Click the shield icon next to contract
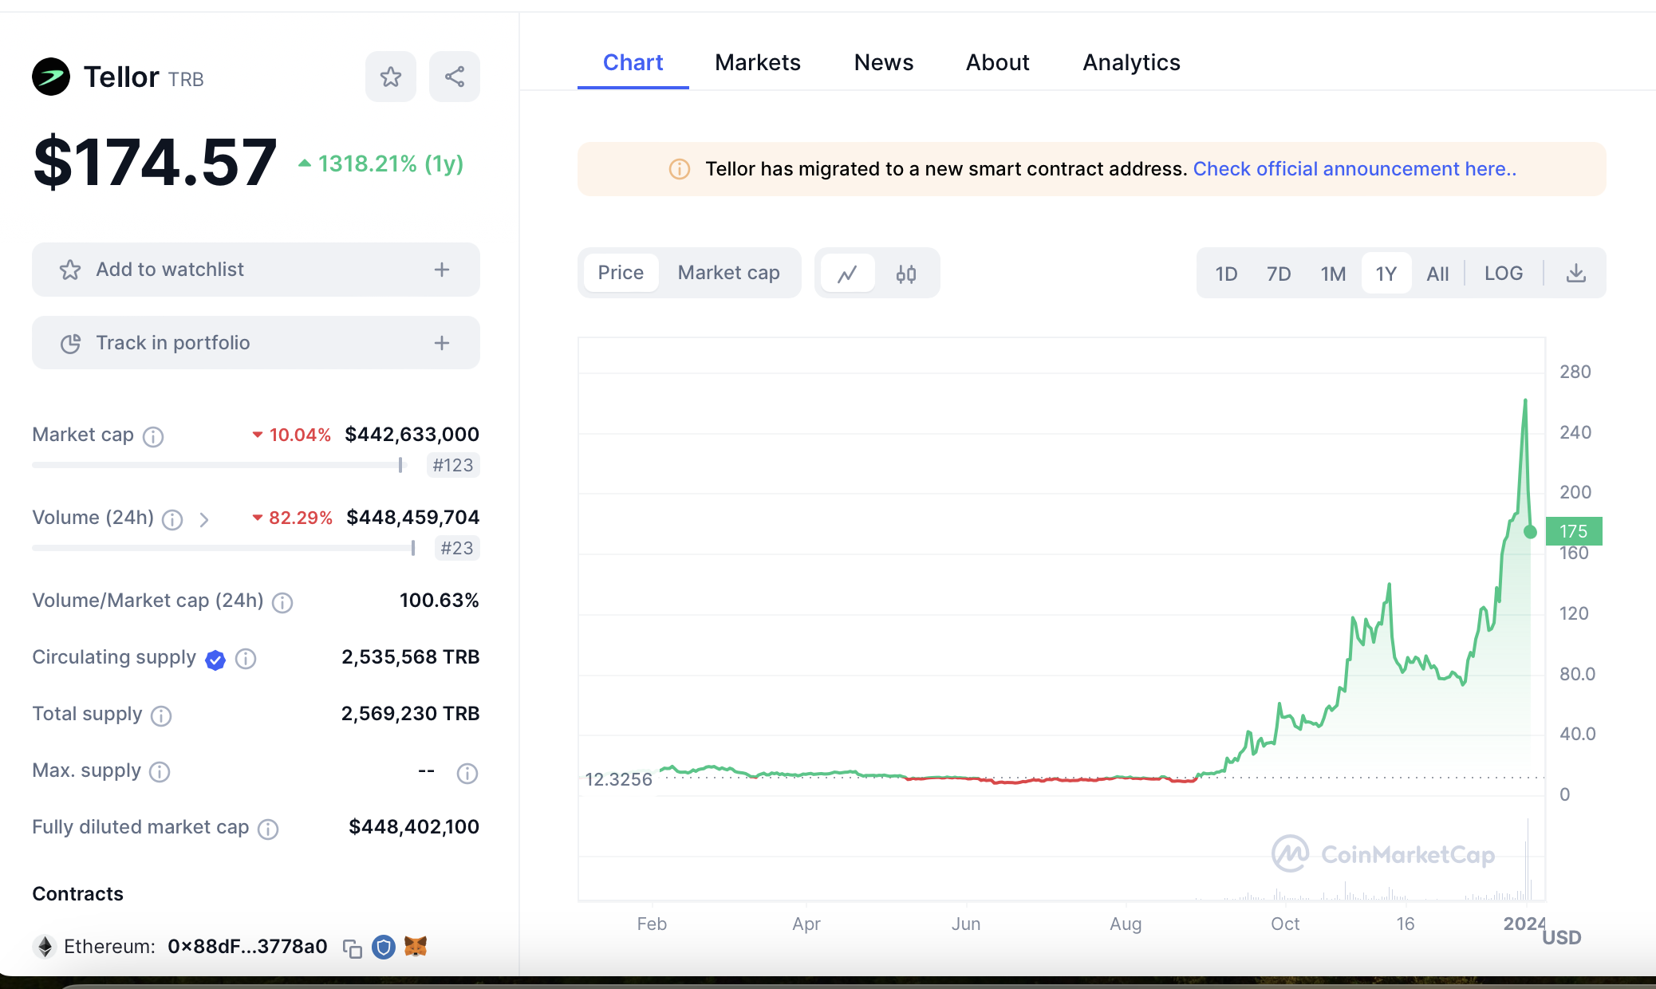This screenshot has height=989, width=1656. (x=384, y=947)
